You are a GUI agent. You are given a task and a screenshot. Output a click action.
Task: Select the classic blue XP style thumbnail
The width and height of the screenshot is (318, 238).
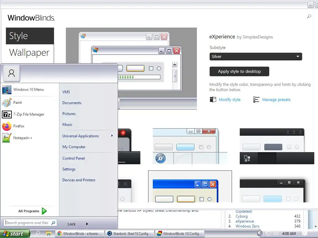pyautogui.click(x=190, y=186)
